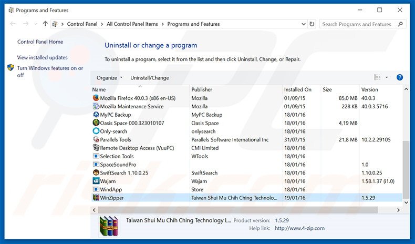415x244 pixels.
Task: Expand the breadcrumb arrow before Control Panel
Action: (63, 24)
